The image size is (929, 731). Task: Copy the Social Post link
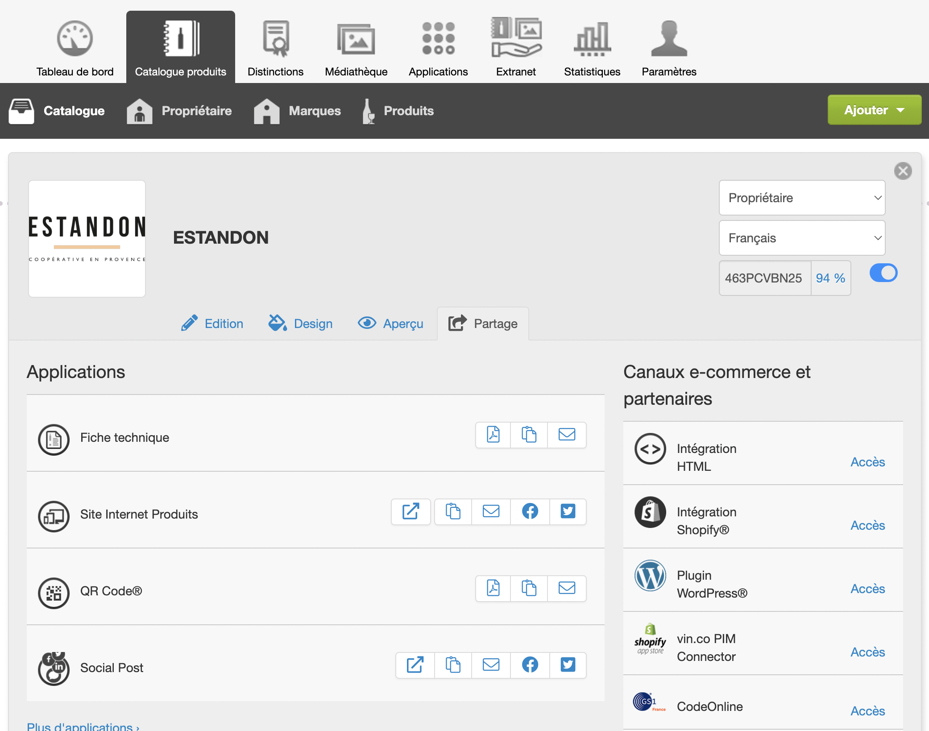[453, 665]
